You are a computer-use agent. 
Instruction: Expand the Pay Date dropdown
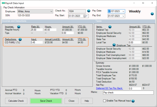123,11
